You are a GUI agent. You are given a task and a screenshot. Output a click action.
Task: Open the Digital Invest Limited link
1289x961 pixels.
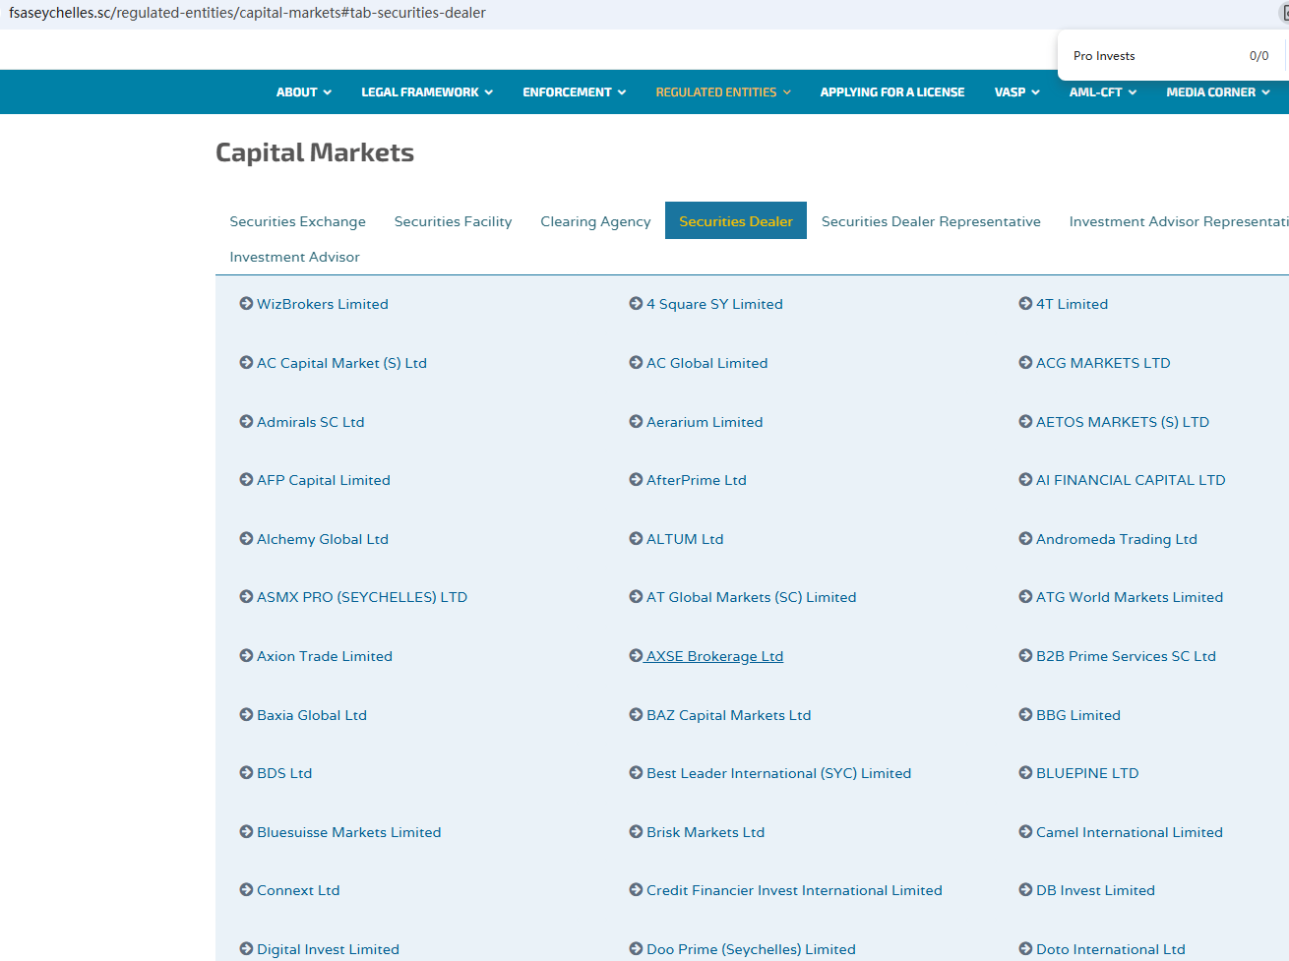[x=328, y=949]
